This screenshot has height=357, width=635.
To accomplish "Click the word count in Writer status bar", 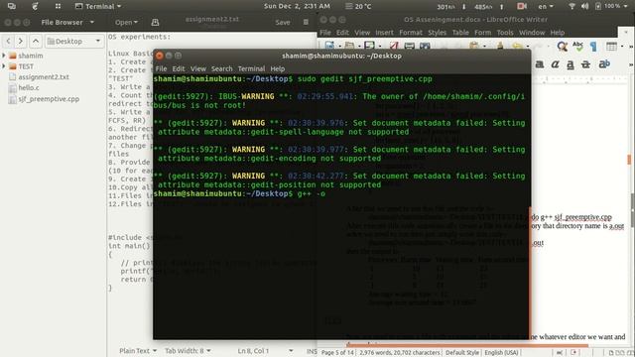I will click(399, 353).
